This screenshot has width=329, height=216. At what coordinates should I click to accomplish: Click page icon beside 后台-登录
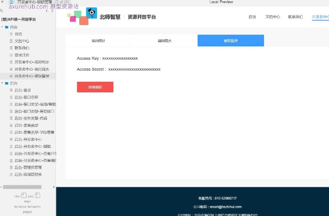(x=11, y=90)
